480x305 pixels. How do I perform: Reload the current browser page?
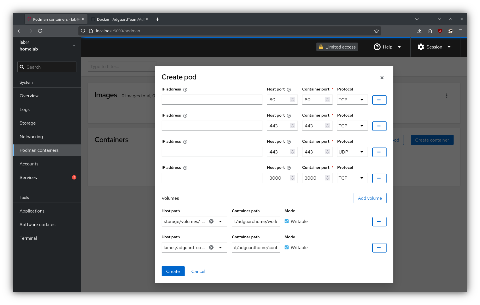coord(40,31)
